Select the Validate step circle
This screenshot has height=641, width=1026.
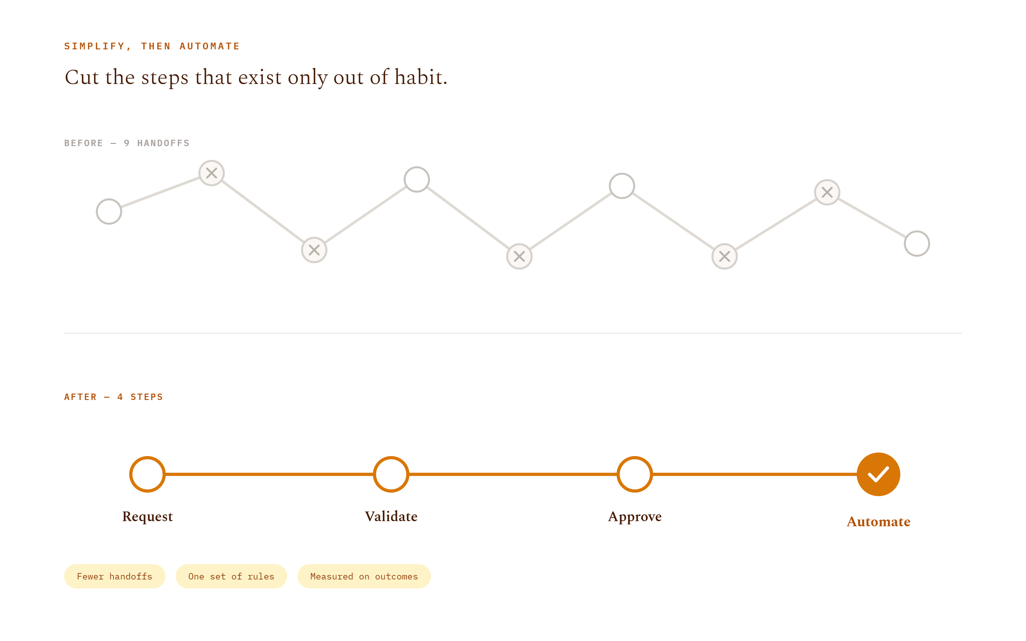point(391,474)
